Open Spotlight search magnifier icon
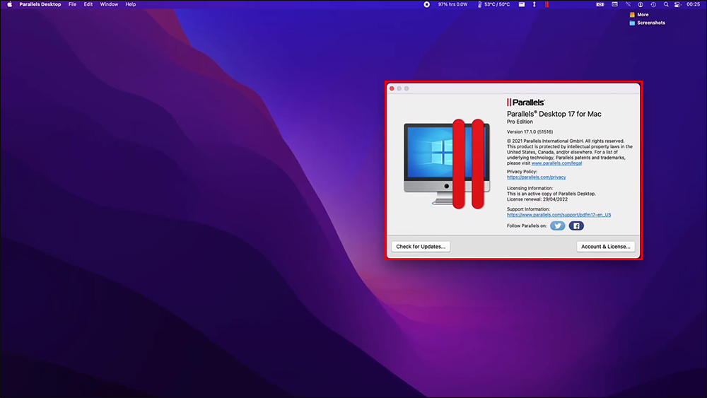This screenshot has width=707, height=398. pos(666,4)
